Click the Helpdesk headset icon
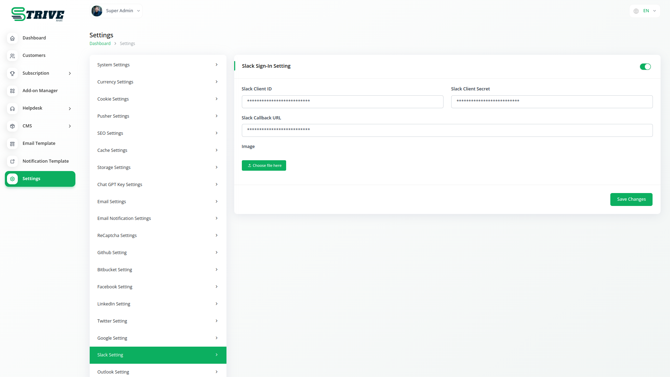 (12, 109)
